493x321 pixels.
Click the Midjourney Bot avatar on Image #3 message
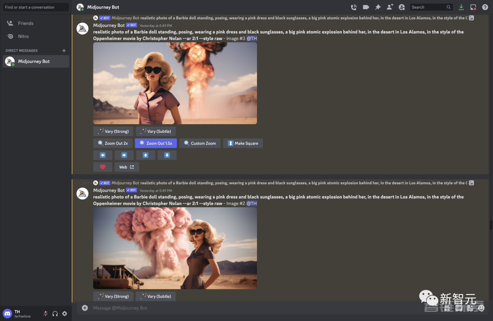(x=83, y=29)
